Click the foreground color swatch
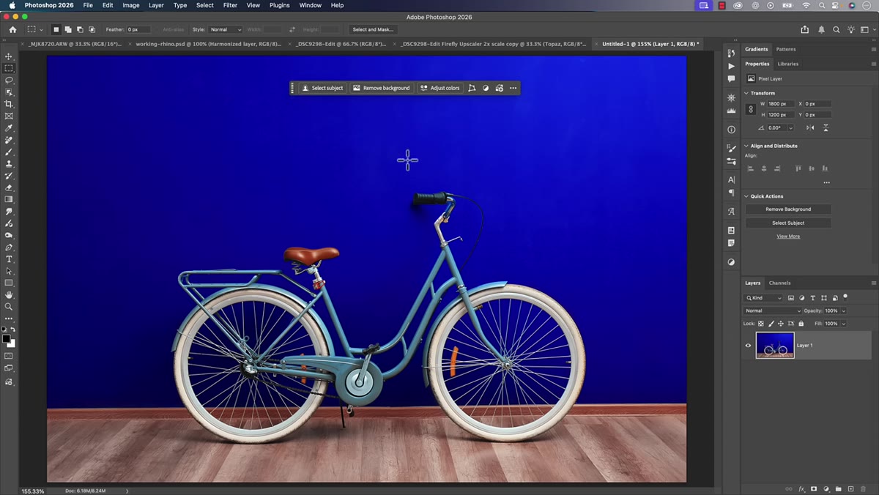The image size is (879, 495). click(7, 339)
